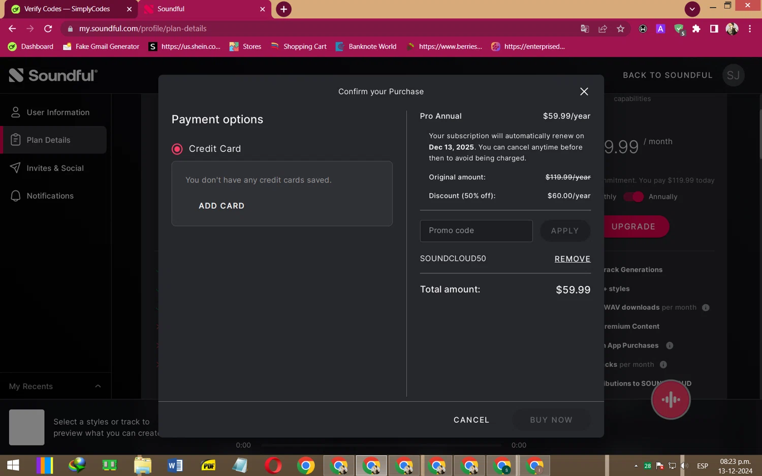
Task: Bookmark this page with star icon
Action: tap(620, 29)
